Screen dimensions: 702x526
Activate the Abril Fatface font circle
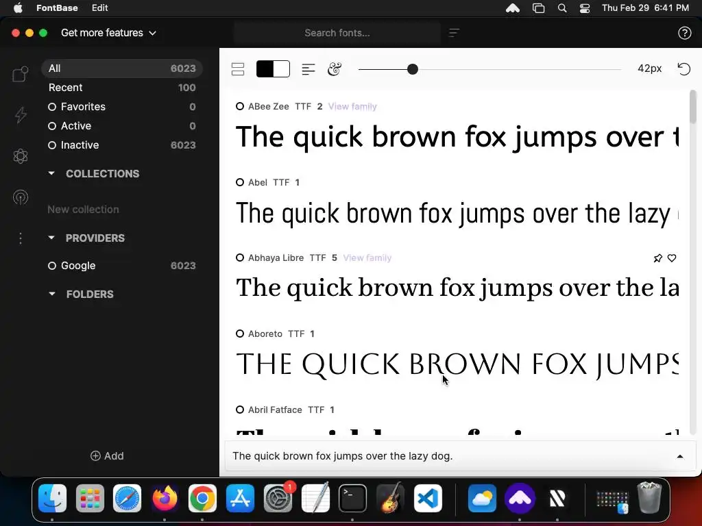pos(240,410)
